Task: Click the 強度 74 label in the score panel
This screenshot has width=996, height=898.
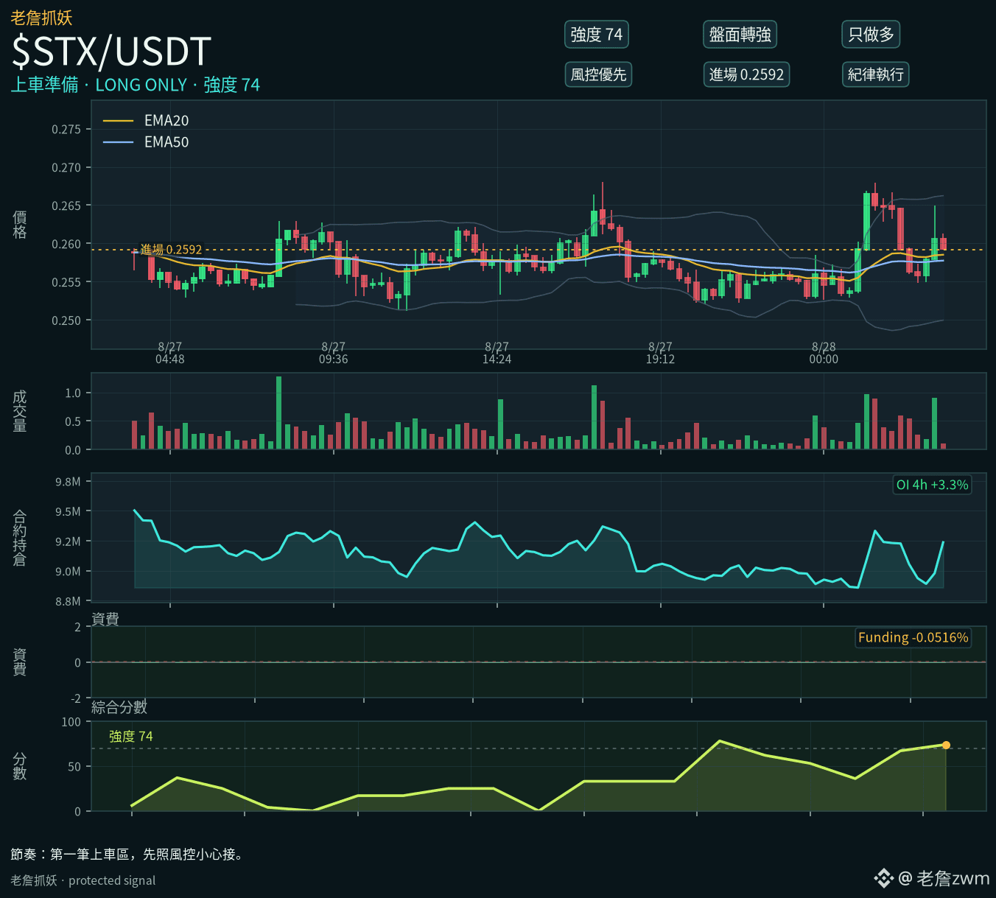Action: pos(130,737)
